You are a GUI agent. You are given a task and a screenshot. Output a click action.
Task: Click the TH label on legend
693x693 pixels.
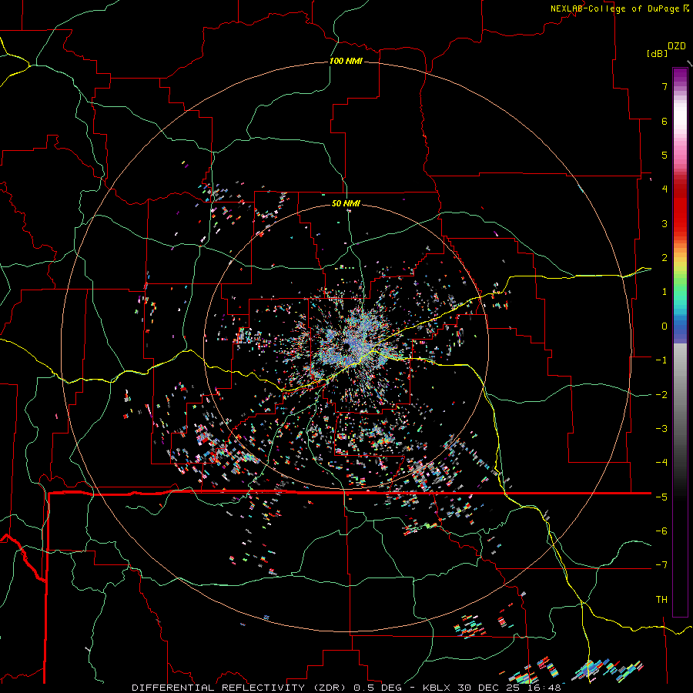click(x=661, y=599)
